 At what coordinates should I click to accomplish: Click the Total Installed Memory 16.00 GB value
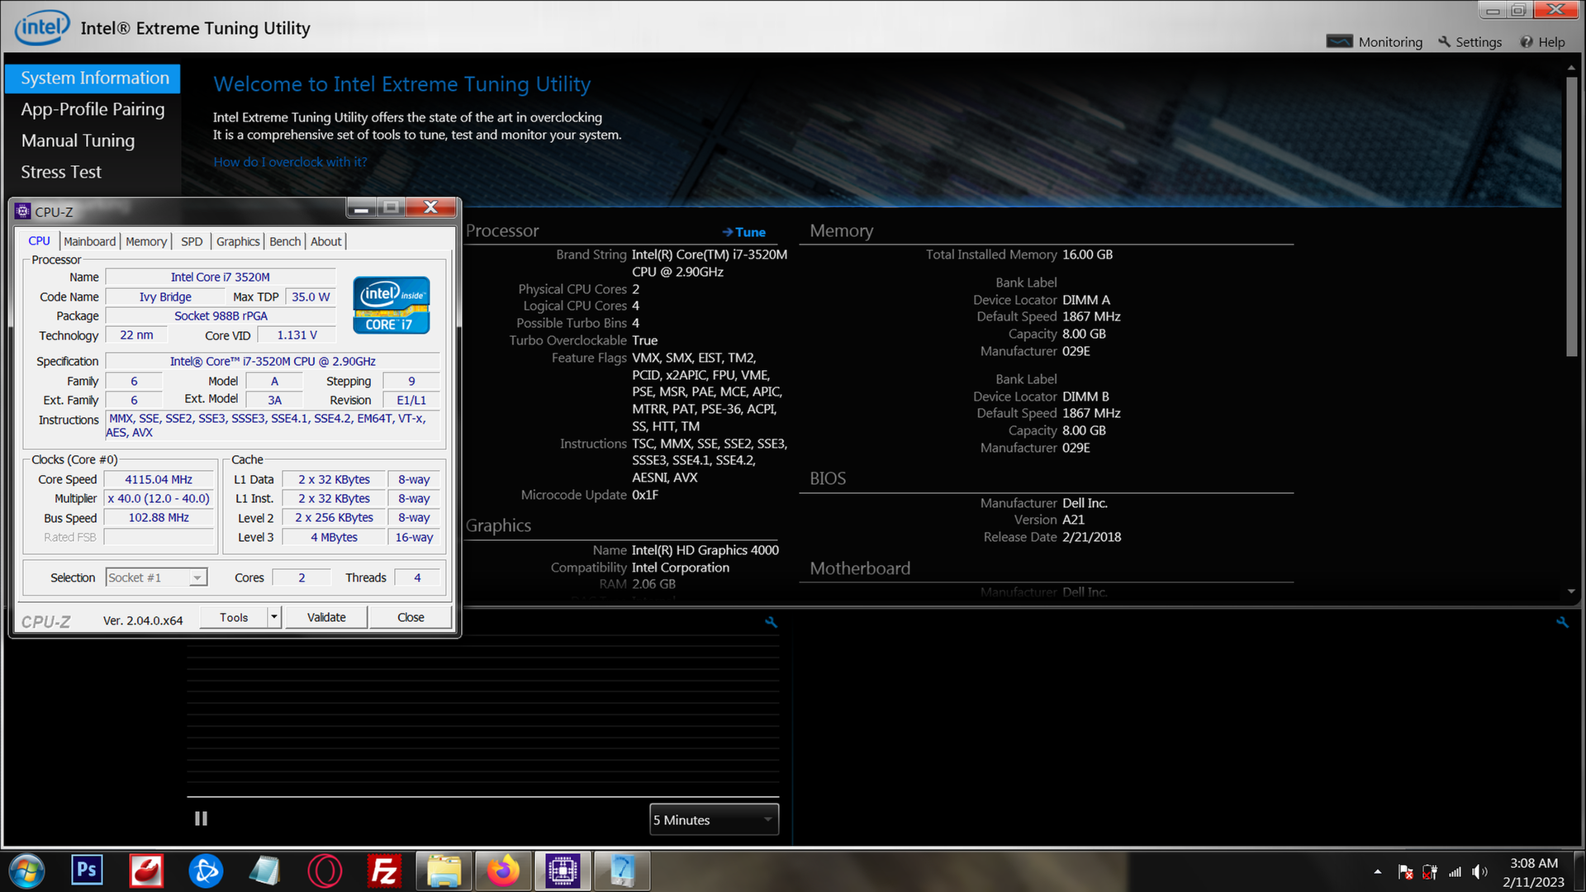click(x=1087, y=254)
